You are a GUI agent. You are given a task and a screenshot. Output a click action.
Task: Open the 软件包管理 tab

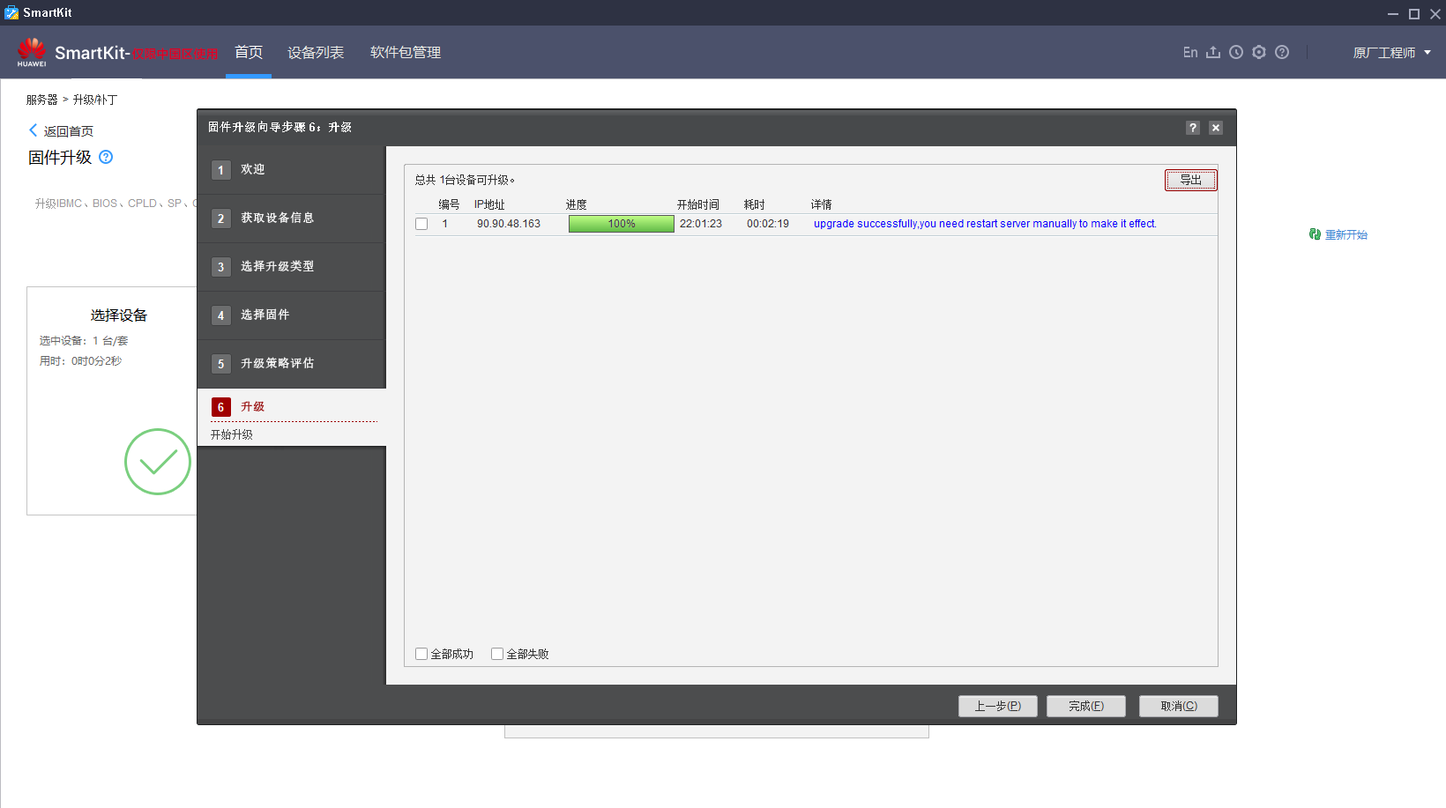[x=406, y=52]
